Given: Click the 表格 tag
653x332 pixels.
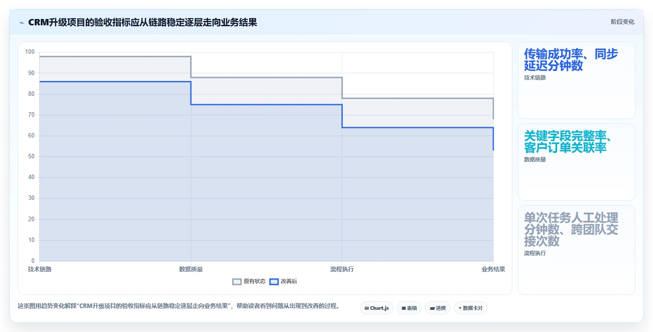Looking at the screenshot, I should point(409,308).
